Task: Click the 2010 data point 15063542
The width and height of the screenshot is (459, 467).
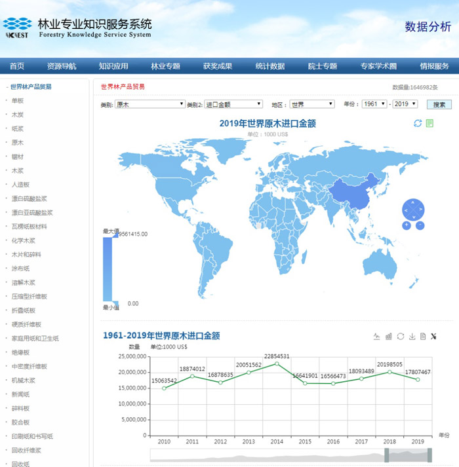Action: (164, 388)
